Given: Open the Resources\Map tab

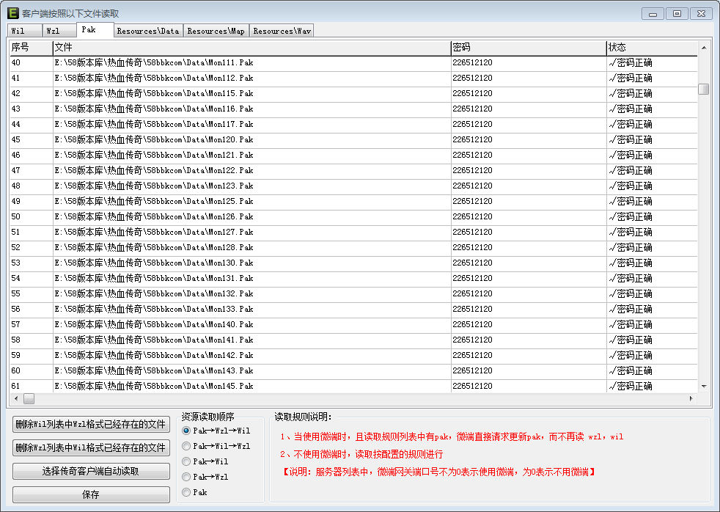Looking at the screenshot, I should [216, 31].
